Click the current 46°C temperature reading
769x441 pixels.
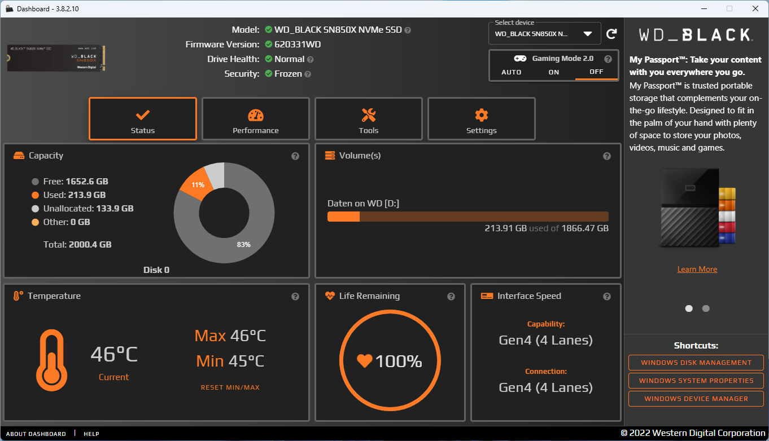[114, 355]
